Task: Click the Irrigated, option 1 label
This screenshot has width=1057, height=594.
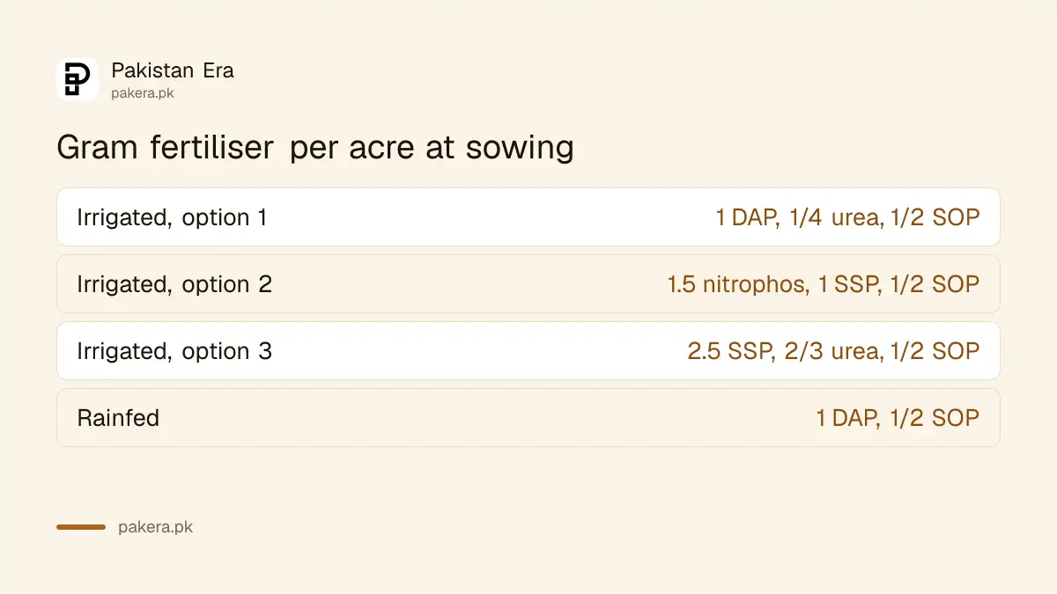Action: [172, 217]
